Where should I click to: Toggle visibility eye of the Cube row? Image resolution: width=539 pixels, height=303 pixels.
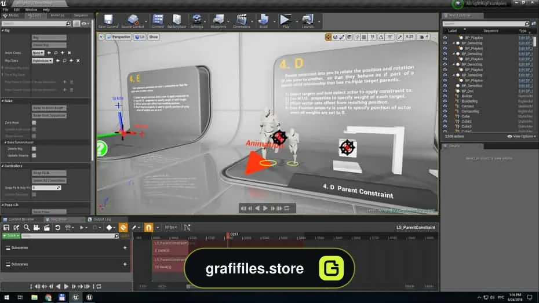pyautogui.click(x=445, y=116)
